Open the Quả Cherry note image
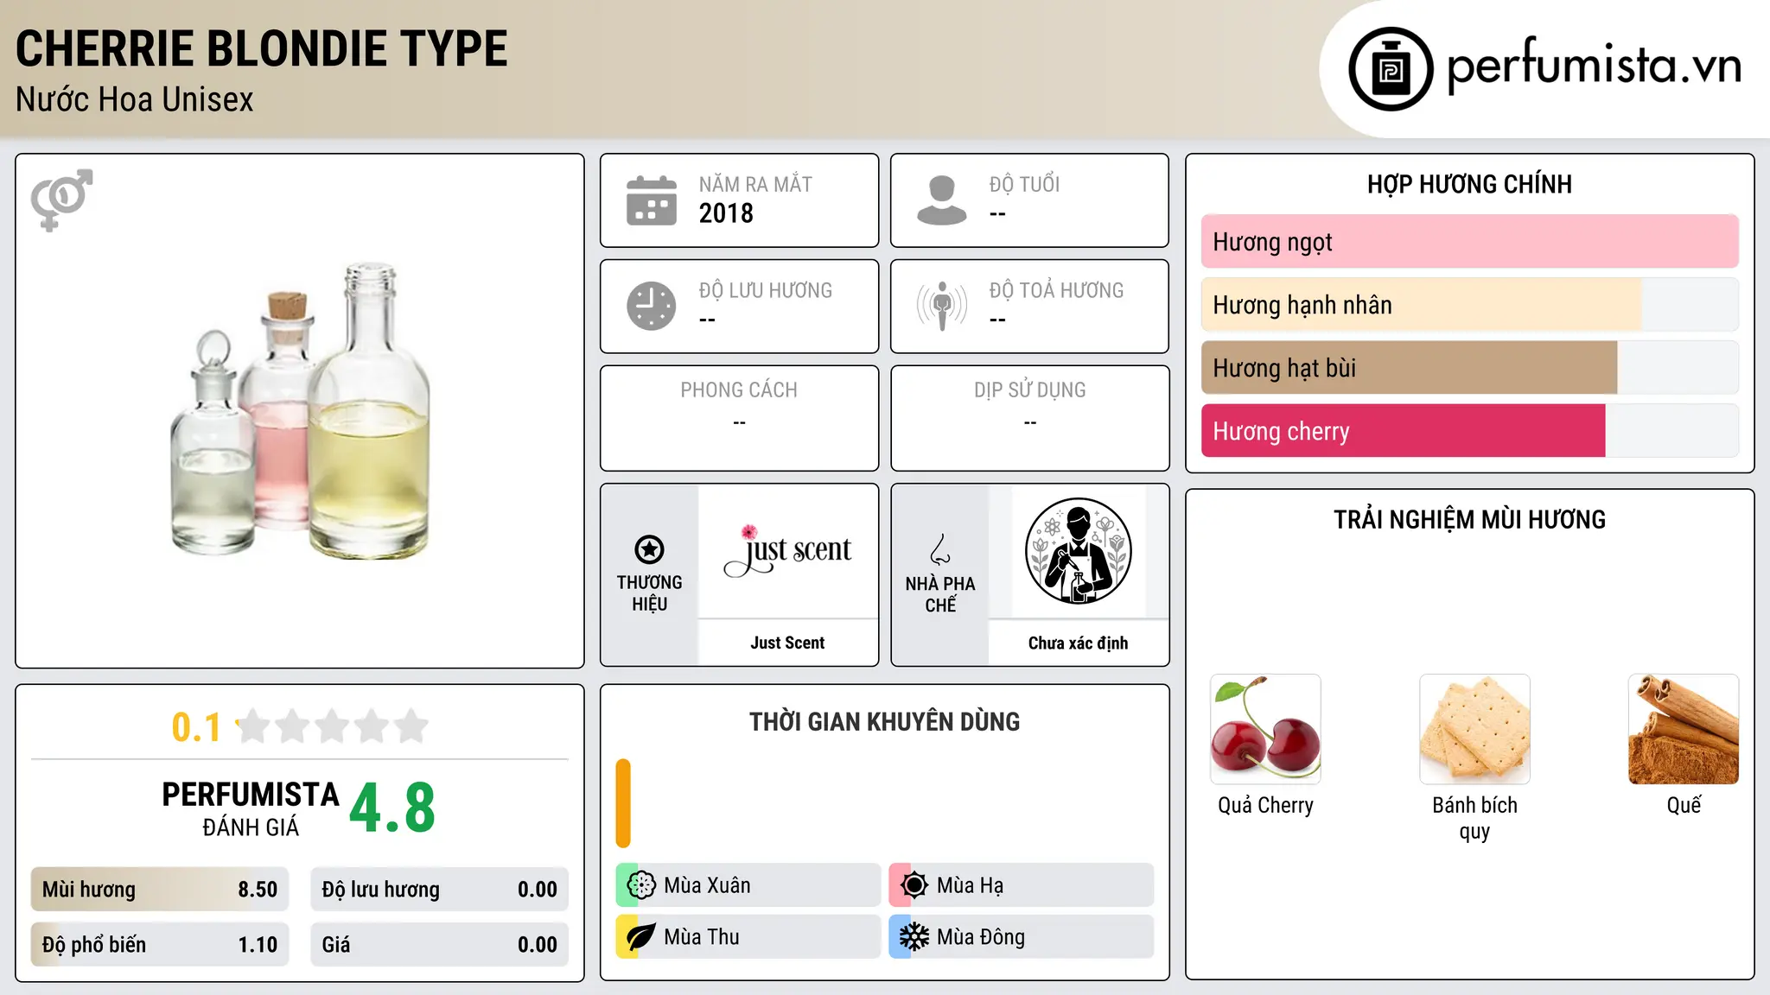Image resolution: width=1770 pixels, height=995 pixels. (1265, 729)
